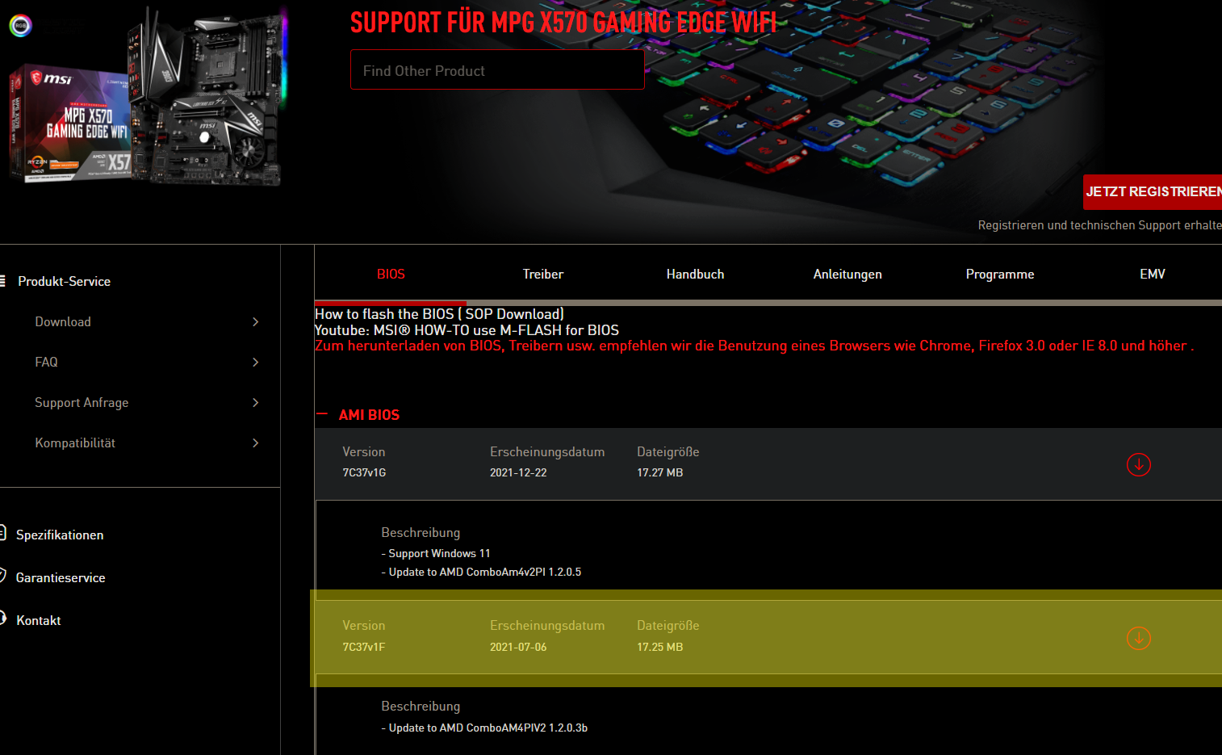The image size is (1222, 755).
Task: Click the release date 2021-12-22
Action: 518,472
